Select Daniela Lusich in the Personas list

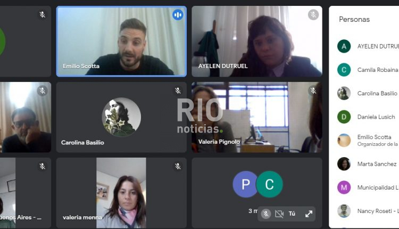[x=368, y=117]
